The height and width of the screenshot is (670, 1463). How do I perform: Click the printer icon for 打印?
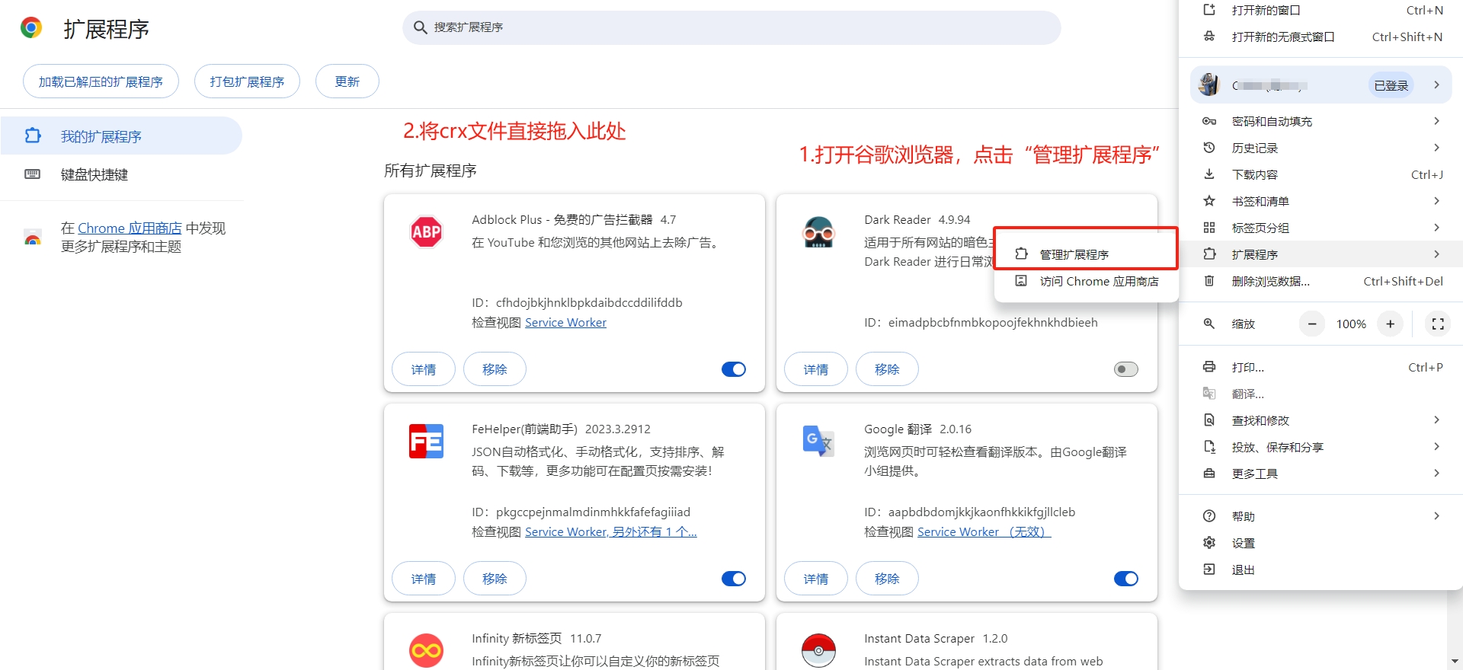click(x=1209, y=367)
